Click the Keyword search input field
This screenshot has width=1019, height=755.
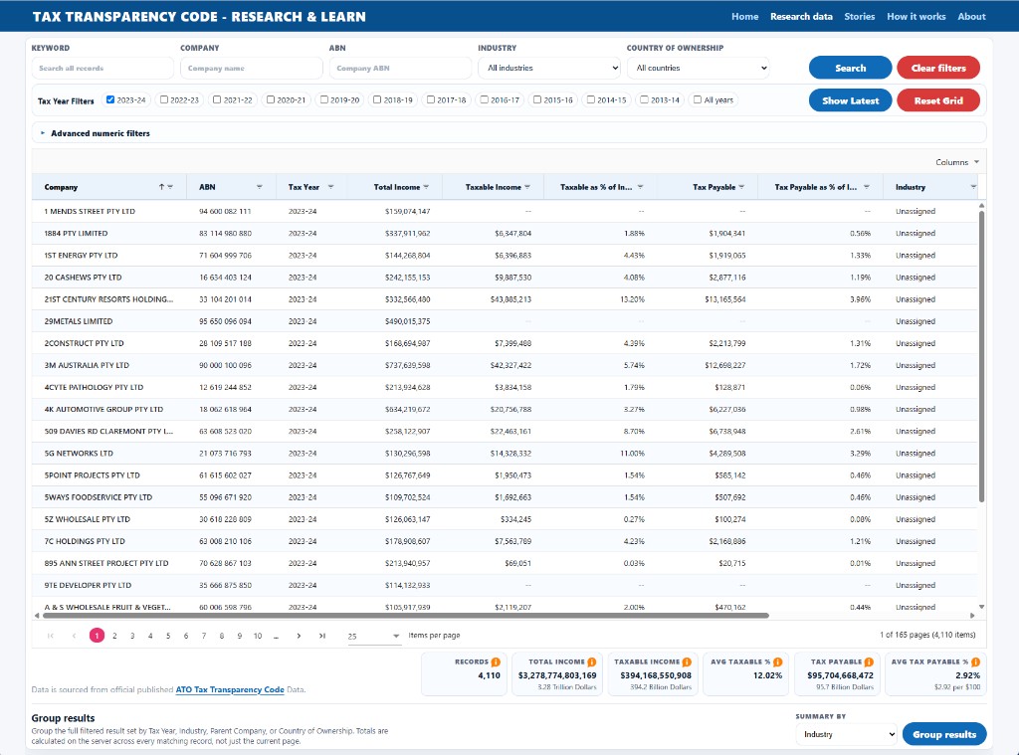102,68
